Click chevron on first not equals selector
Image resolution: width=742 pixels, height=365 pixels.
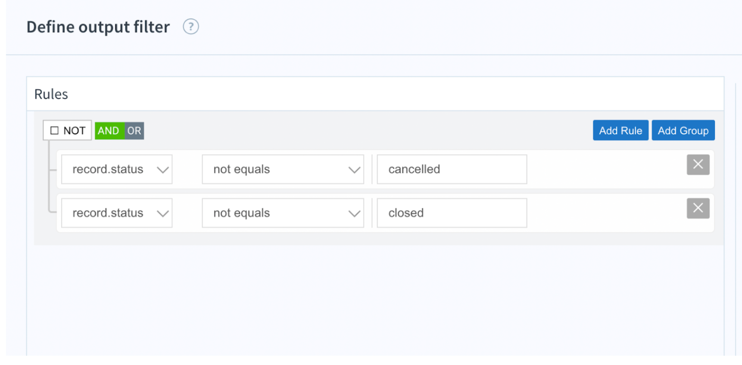coord(354,170)
